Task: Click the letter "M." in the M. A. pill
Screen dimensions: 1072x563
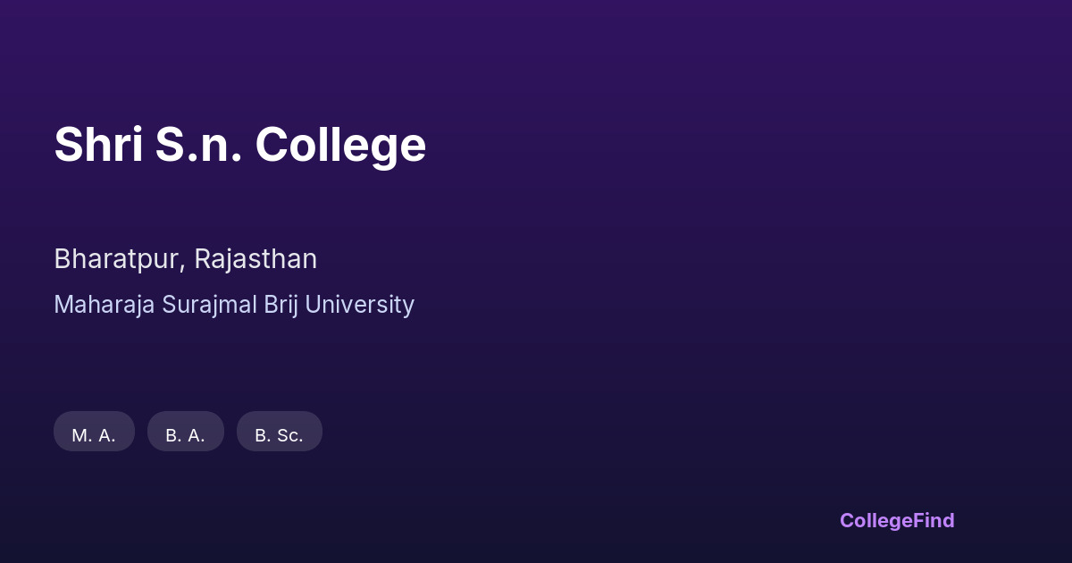Action: [x=82, y=435]
